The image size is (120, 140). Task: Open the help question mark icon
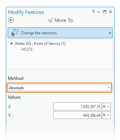pos(93,12)
